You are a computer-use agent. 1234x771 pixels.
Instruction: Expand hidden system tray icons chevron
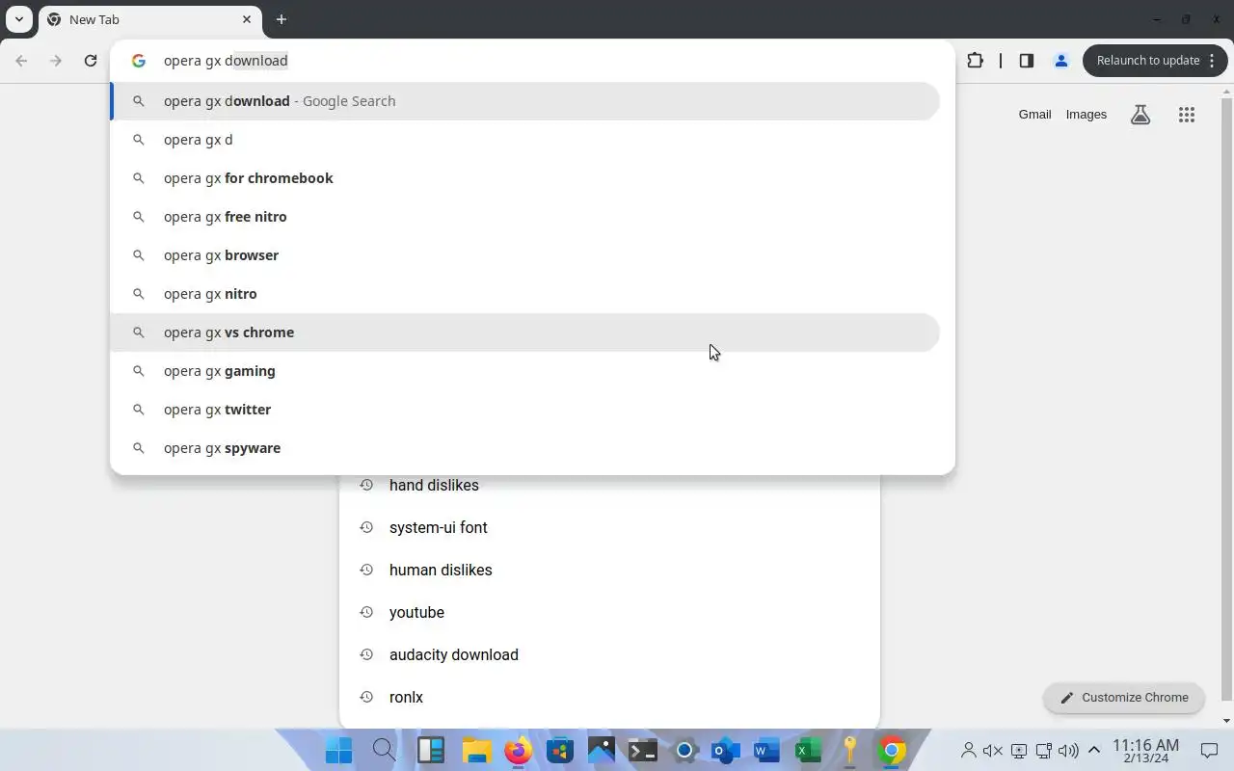[x=1094, y=751]
